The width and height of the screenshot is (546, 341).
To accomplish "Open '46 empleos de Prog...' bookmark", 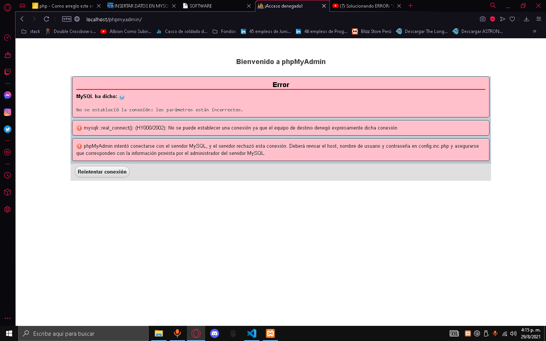I will [x=321, y=31].
